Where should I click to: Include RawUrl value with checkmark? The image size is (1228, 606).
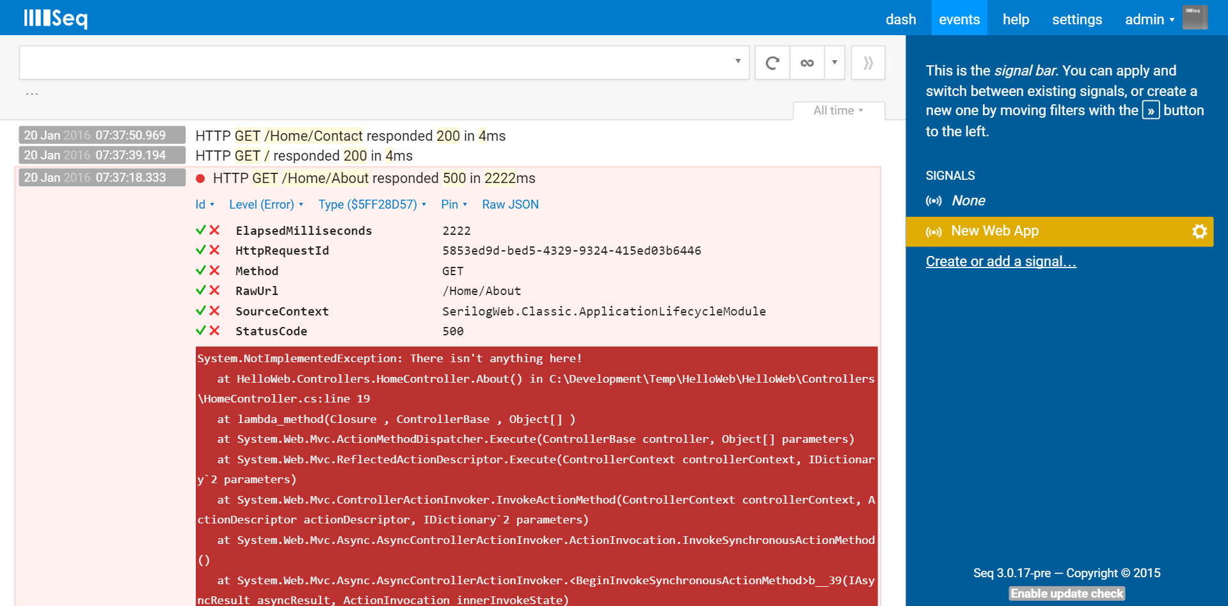pyautogui.click(x=201, y=290)
